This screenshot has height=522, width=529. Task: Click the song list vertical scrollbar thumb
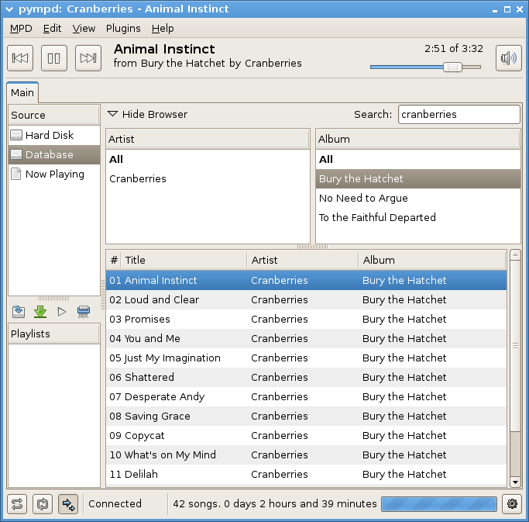coord(515,346)
